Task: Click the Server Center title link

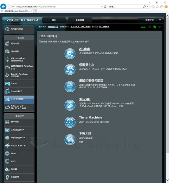Action: pos(87,65)
